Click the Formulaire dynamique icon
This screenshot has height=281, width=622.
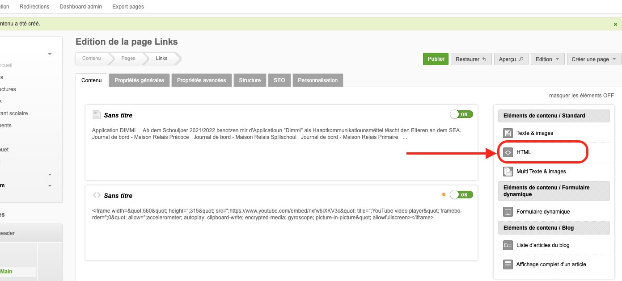[x=508, y=211]
